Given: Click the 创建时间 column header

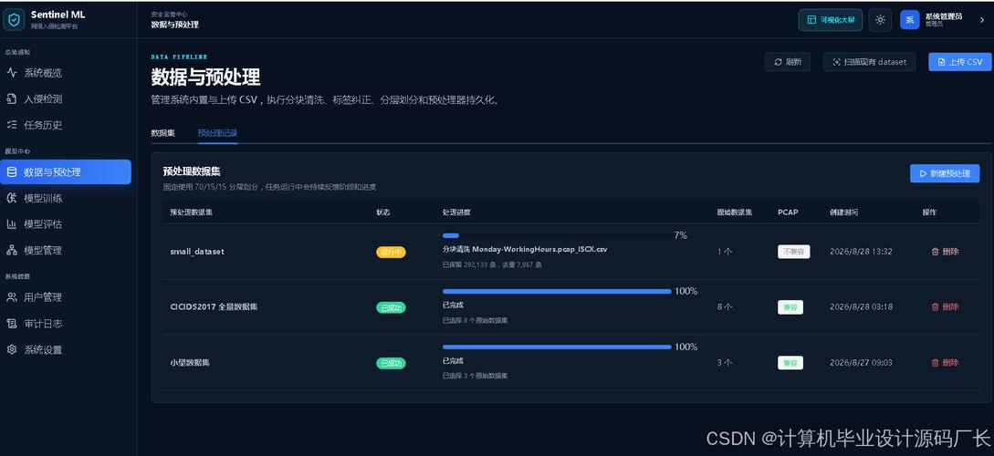Looking at the screenshot, I should pyautogui.click(x=843, y=212).
